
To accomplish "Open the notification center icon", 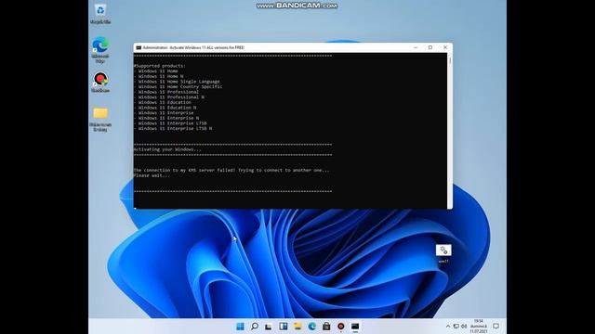I will [496, 326].
